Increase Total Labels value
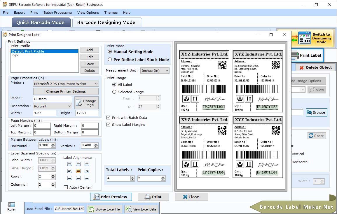This screenshot has height=214, width=337. coord(132,177)
